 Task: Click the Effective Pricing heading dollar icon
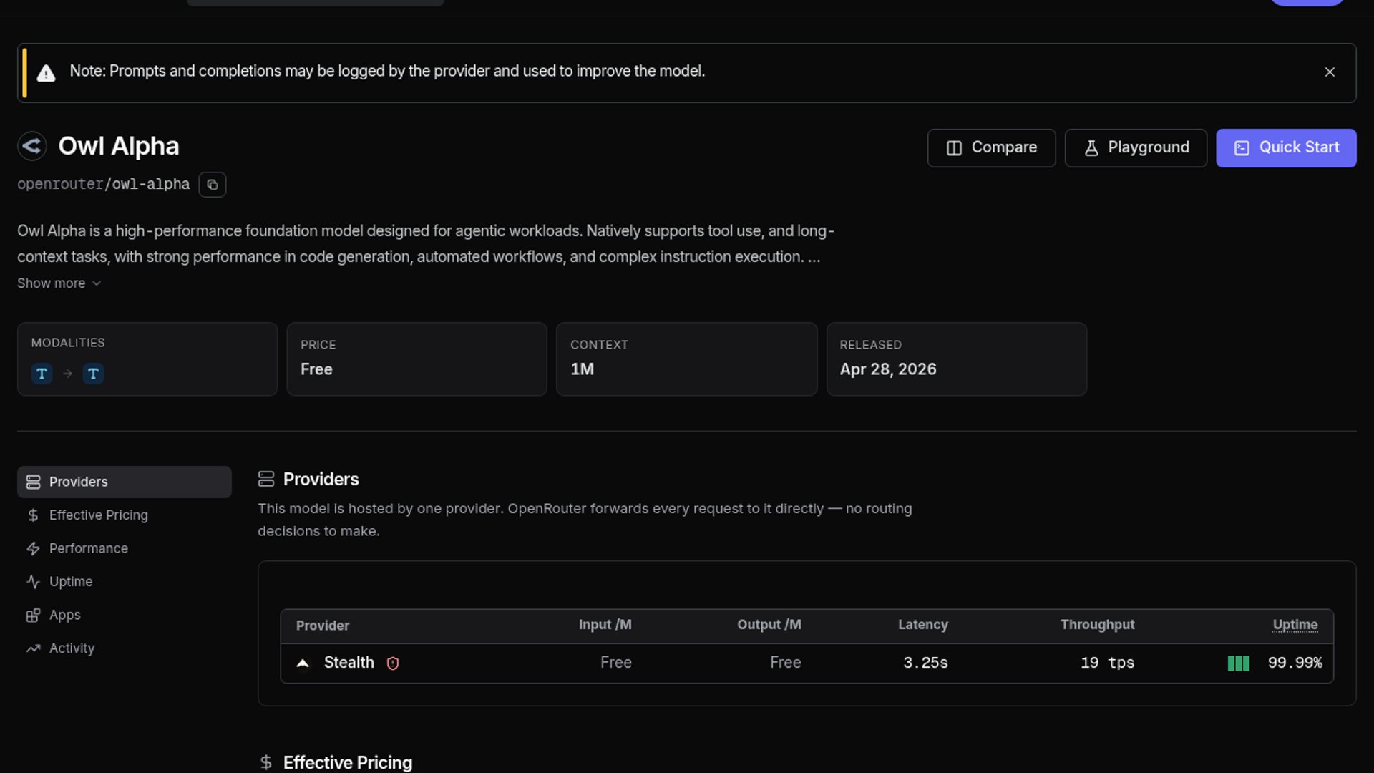coord(266,763)
